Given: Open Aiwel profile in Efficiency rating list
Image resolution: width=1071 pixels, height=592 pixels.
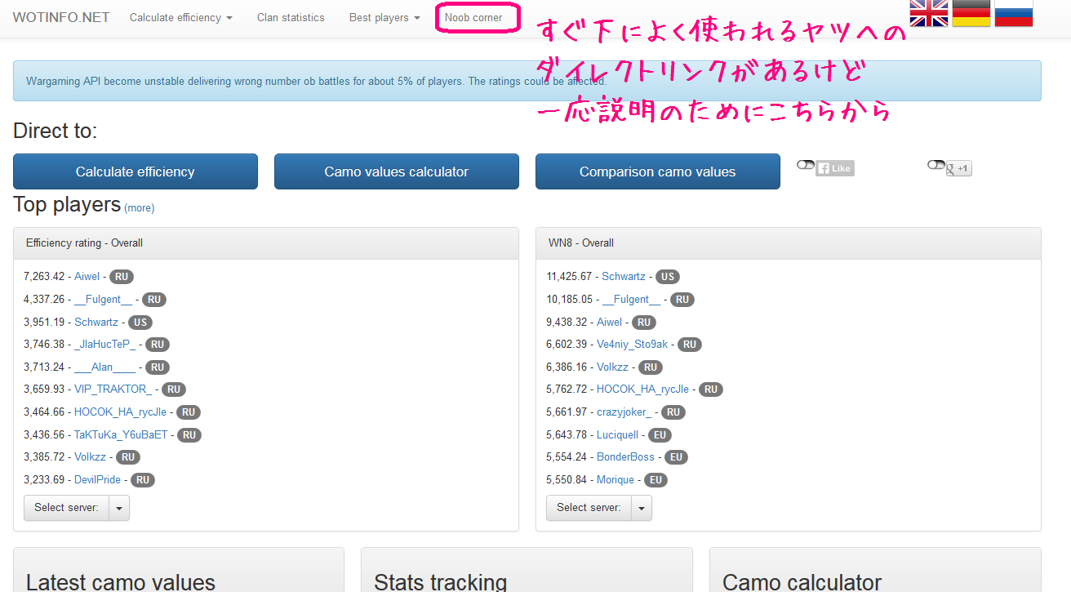Looking at the screenshot, I should (87, 277).
